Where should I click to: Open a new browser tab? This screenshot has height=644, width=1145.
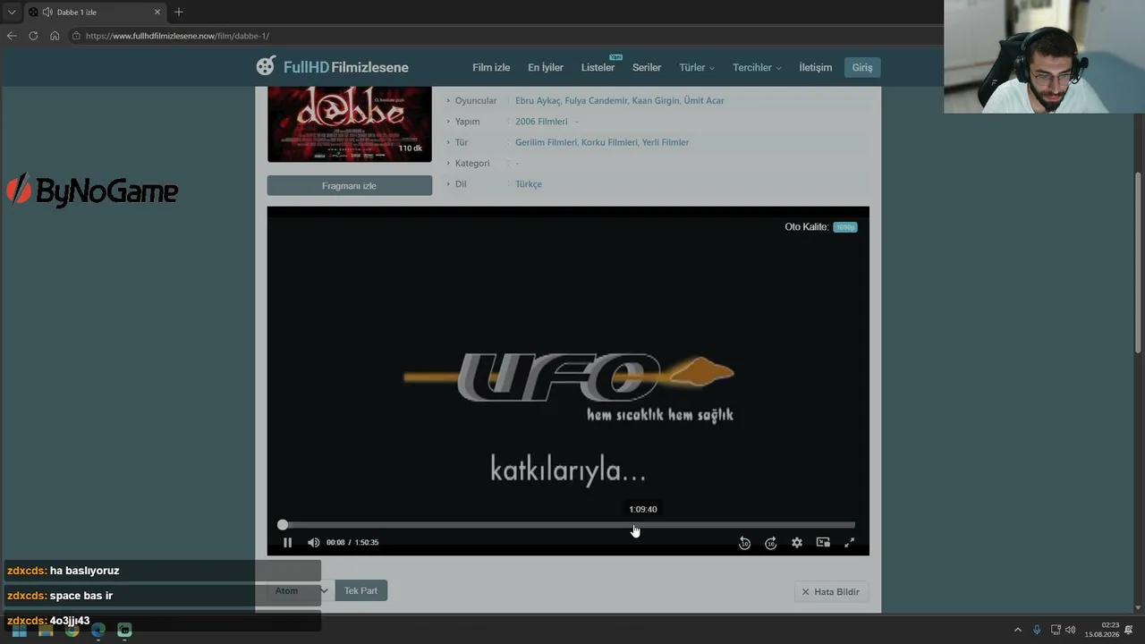click(179, 13)
